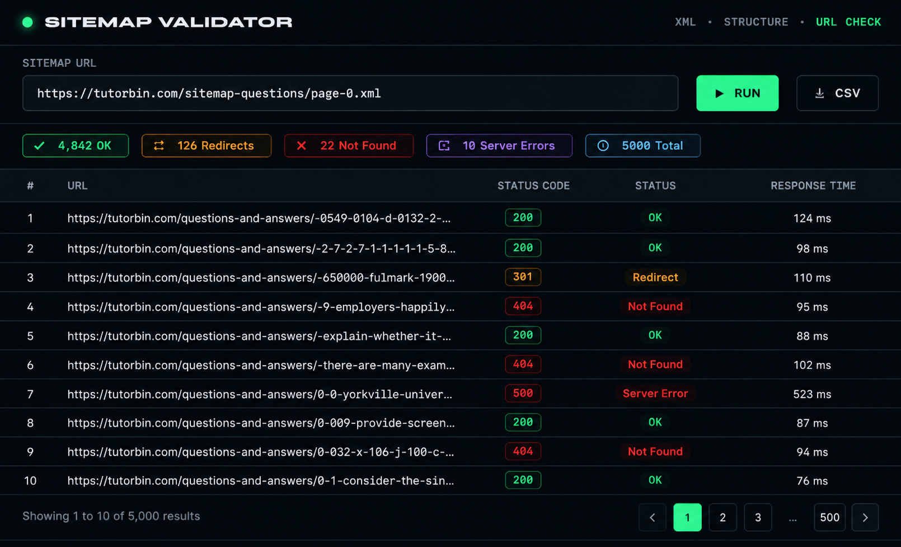The width and height of the screenshot is (901, 547).
Task: Open the URL ending 0-0-yorkville-univer...
Action: pos(260,394)
